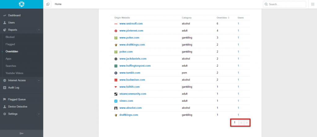Open www.absolut.com link
The width and height of the screenshot is (317, 137).
point(131,108)
